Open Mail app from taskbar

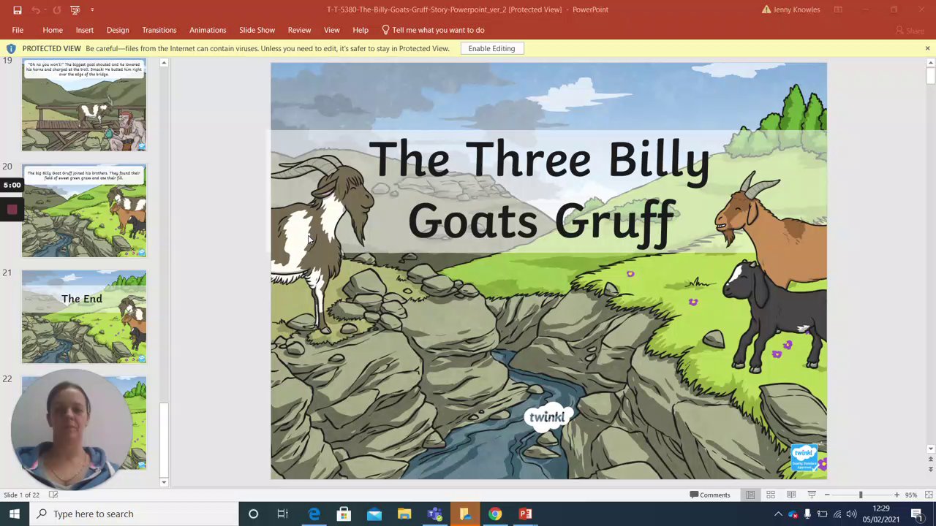coord(374,514)
